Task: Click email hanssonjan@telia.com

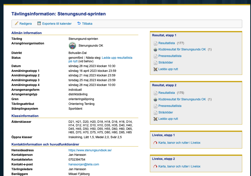Action: click(x=84, y=164)
